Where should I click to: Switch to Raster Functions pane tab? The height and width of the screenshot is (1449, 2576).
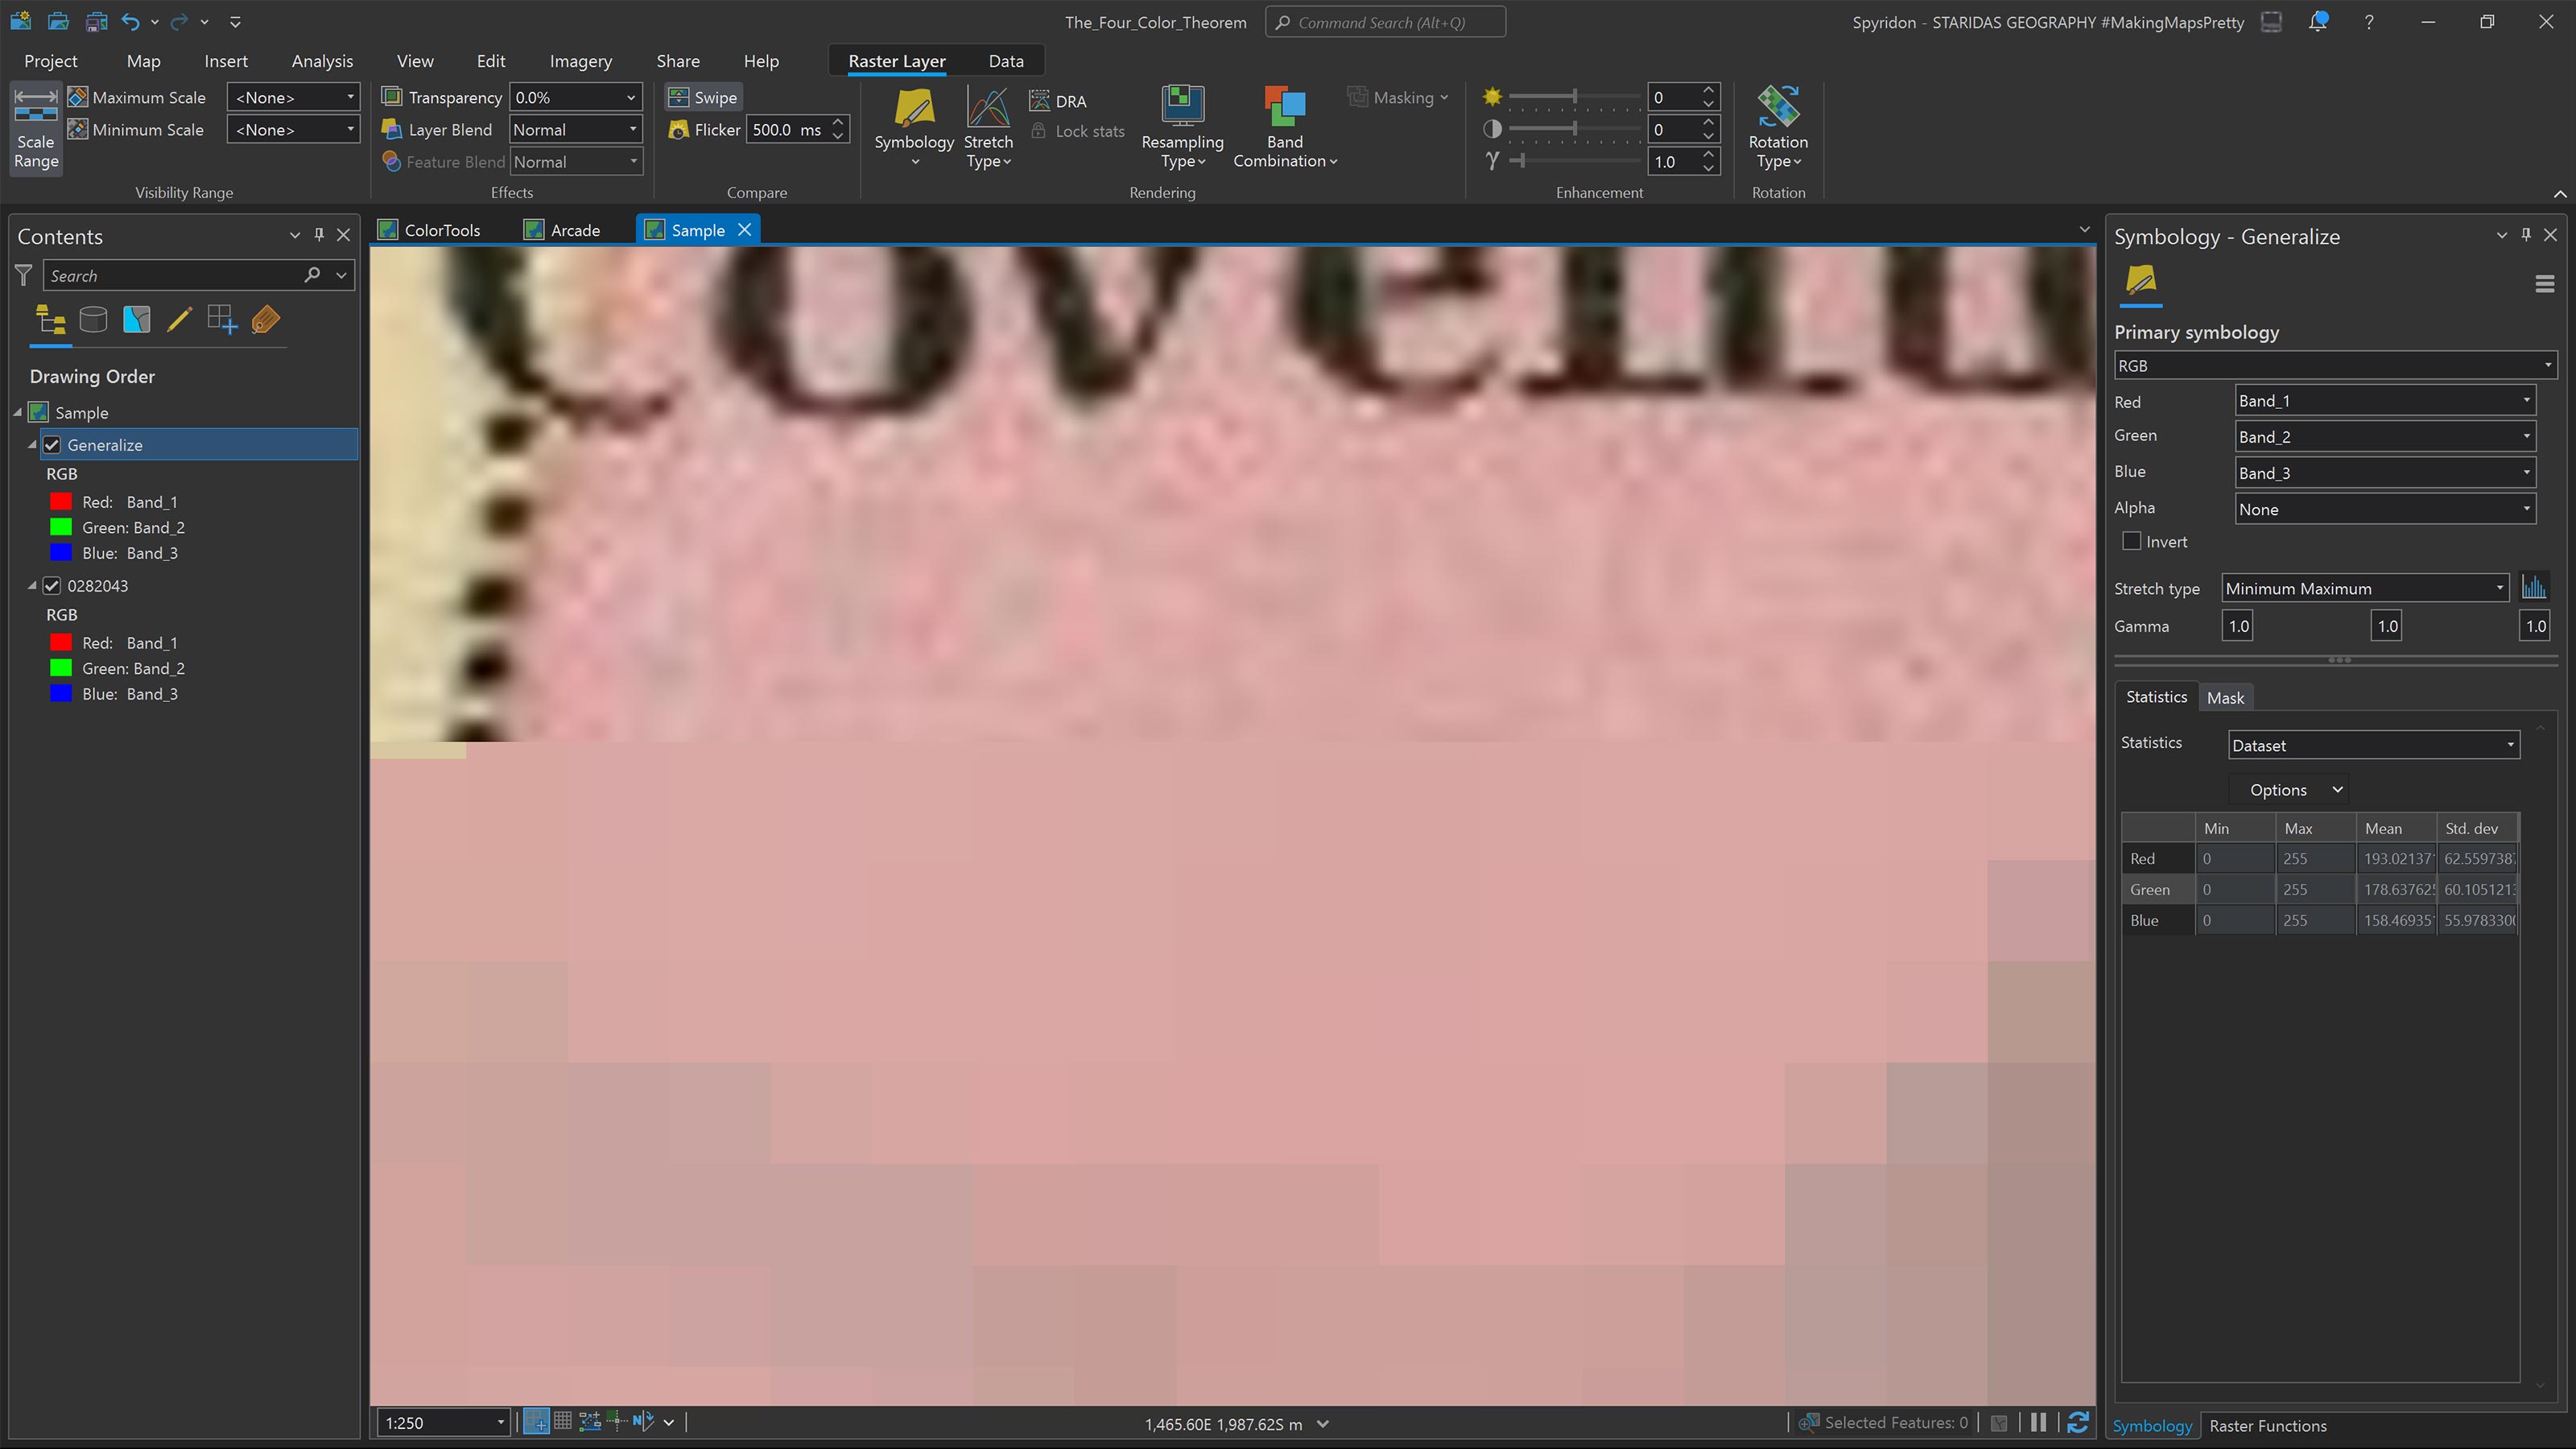click(x=2267, y=1426)
